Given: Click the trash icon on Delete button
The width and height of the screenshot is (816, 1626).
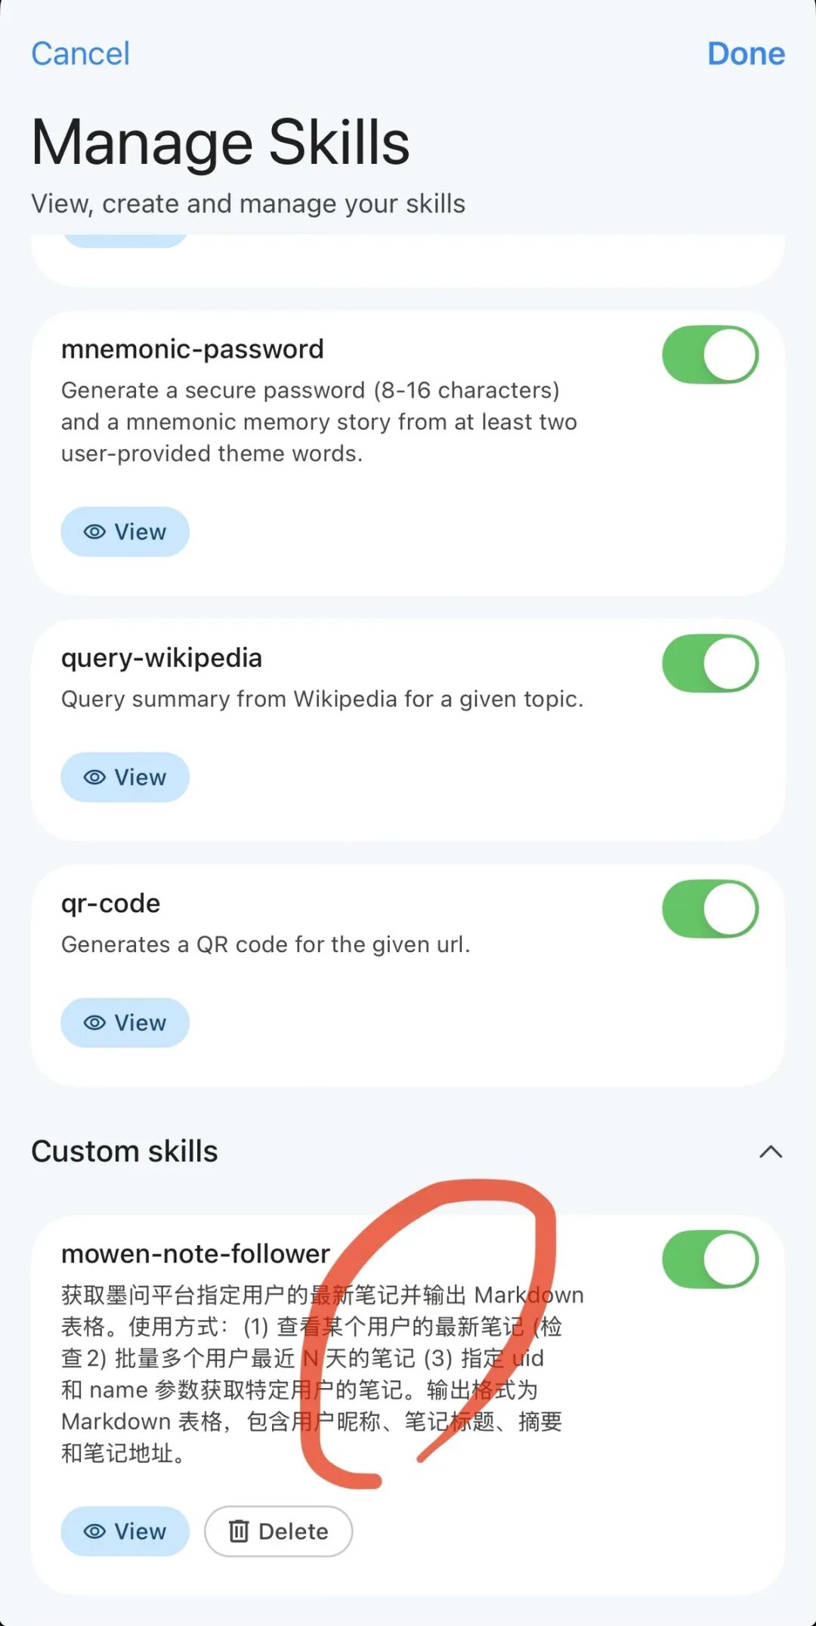Looking at the screenshot, I should [x=239, y=1532].
